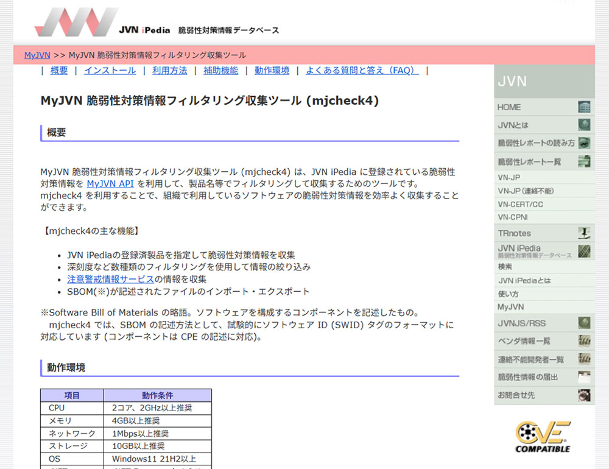The height and width of the screenshot is (469, 609).
Task: Open the MyJVN API link in text
Action: [x=110, y=183]
